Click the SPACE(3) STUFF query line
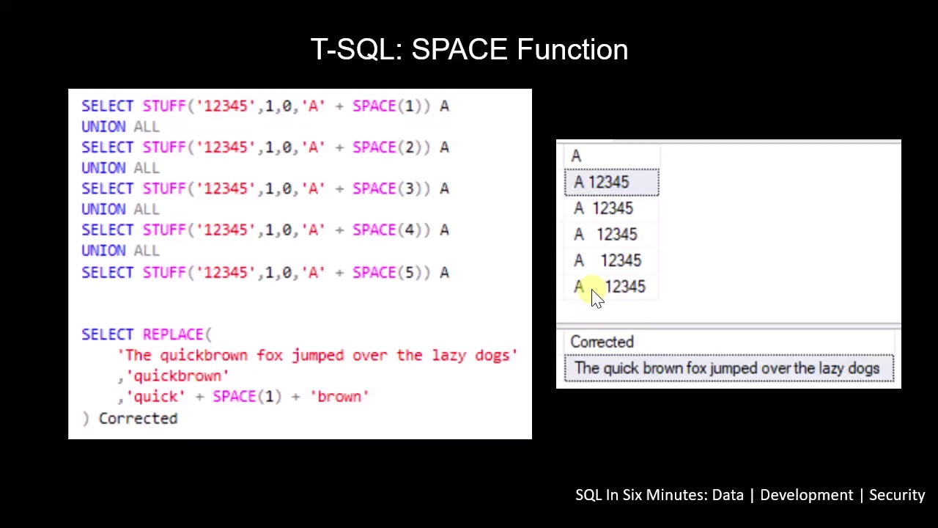 point(265,188)
